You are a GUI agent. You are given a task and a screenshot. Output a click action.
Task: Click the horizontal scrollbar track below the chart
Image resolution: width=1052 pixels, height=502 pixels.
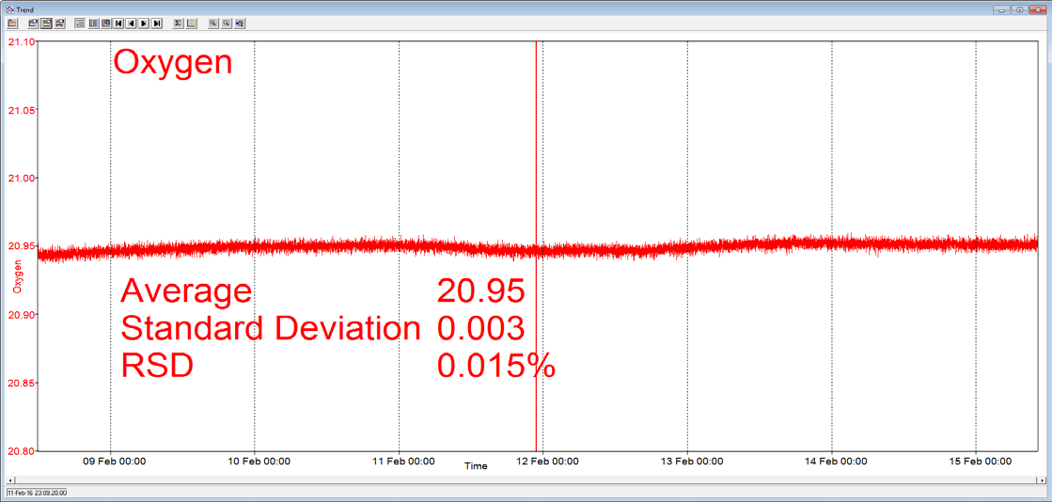point(526,480)
